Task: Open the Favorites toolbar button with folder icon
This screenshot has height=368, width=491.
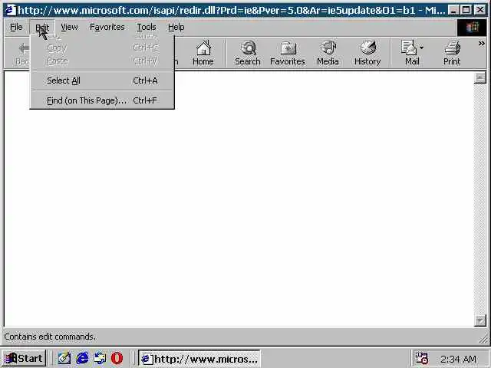Action: pyautogui.click(x=288, y=53)
